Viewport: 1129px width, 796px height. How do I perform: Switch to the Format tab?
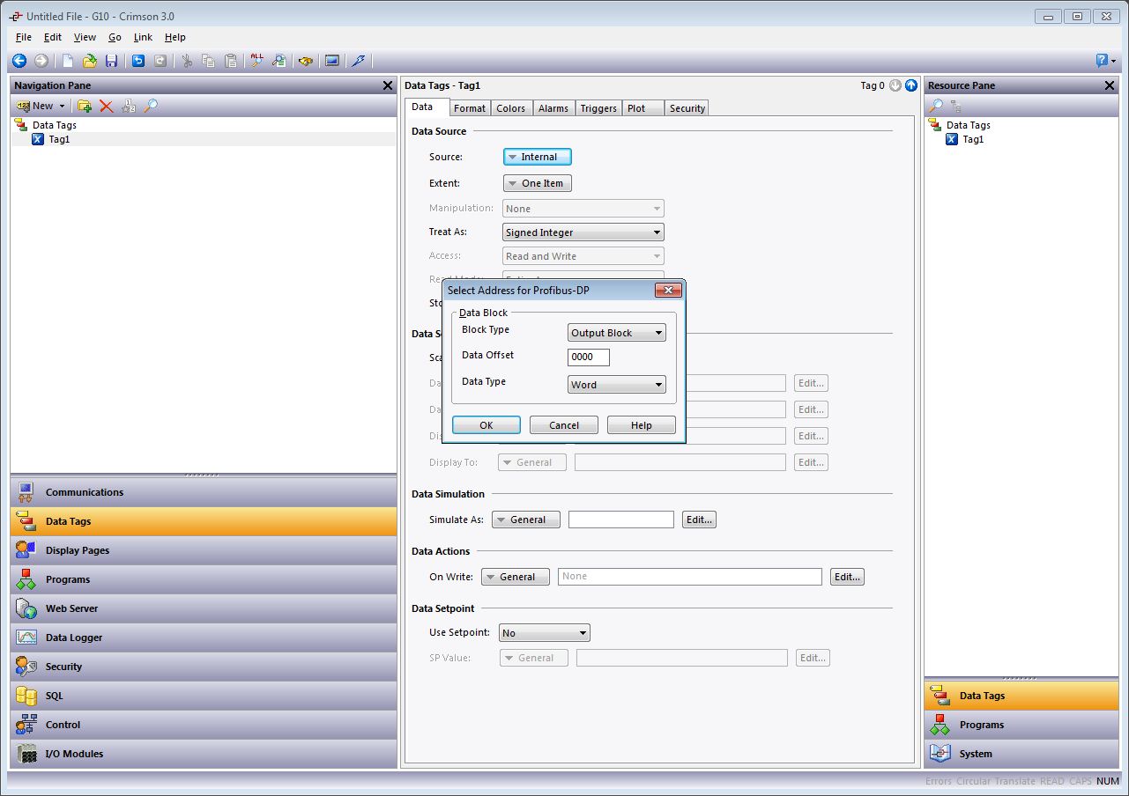point(470,108)
